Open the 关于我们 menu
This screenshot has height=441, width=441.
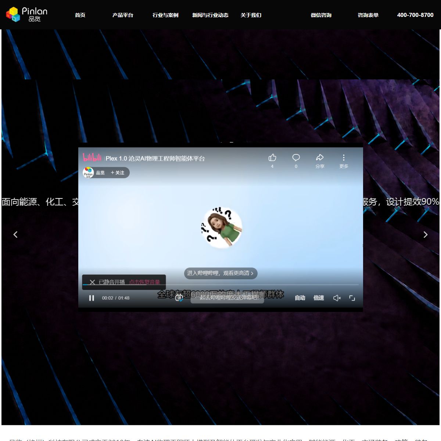(251, 15)
